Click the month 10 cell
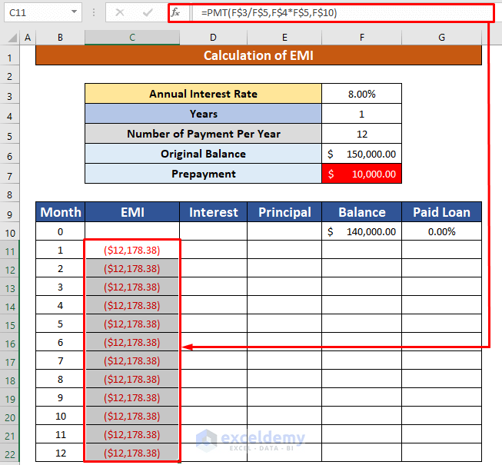 pyautogui.click(x=61, y=416)
